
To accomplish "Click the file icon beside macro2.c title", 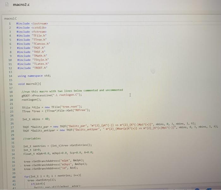I will (x=7, y=4).
